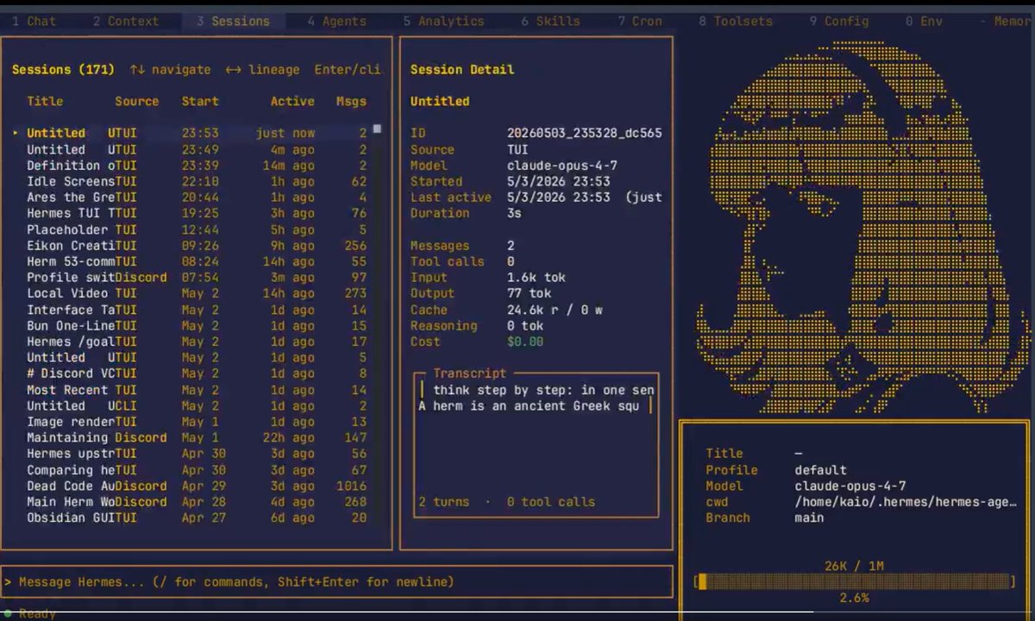Click the Msgs column header
The height and width of the screenshot is (621, 1035).
tap(351, 101)
